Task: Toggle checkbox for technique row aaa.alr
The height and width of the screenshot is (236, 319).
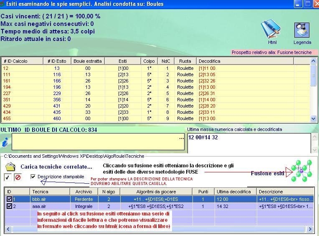Action: [x=9, y=206]
